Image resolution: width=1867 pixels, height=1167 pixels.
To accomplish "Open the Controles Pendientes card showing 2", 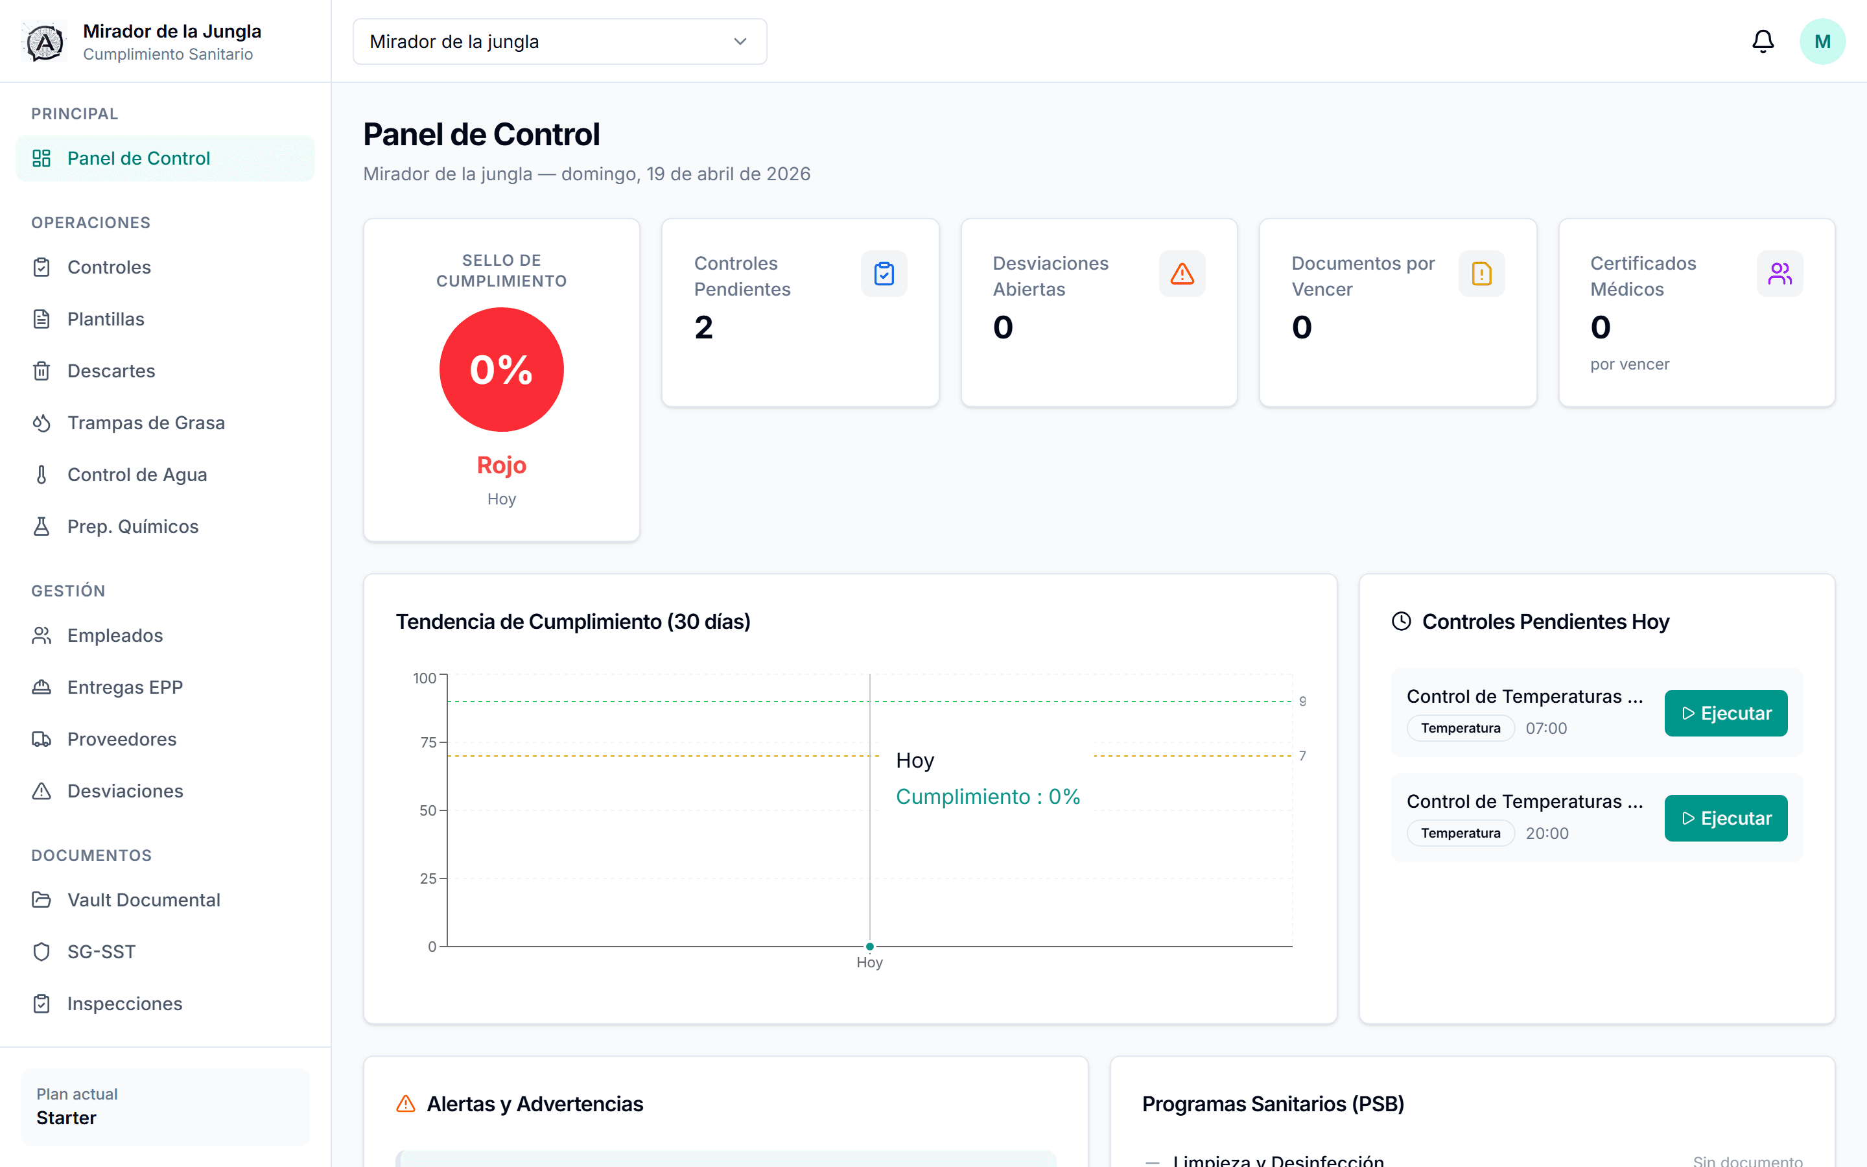I will (x=800, y=312).
